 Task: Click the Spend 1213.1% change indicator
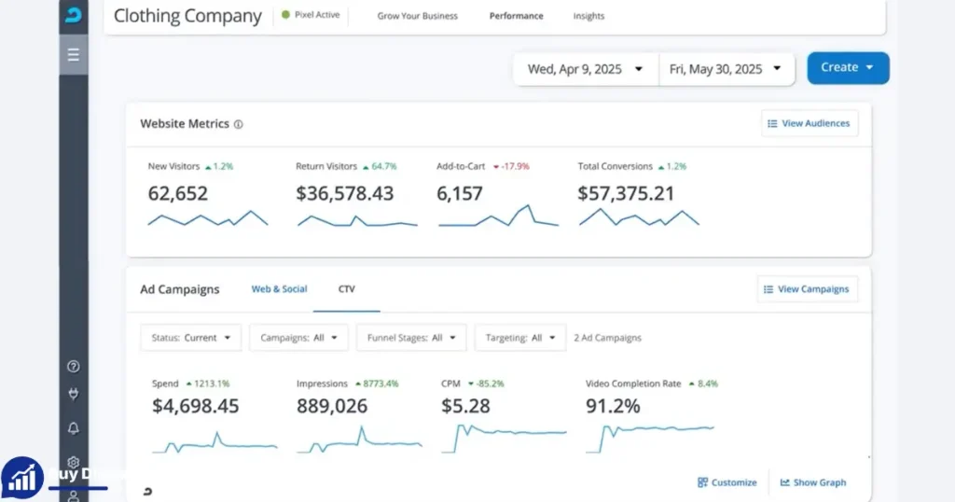(x=208, y=383)
